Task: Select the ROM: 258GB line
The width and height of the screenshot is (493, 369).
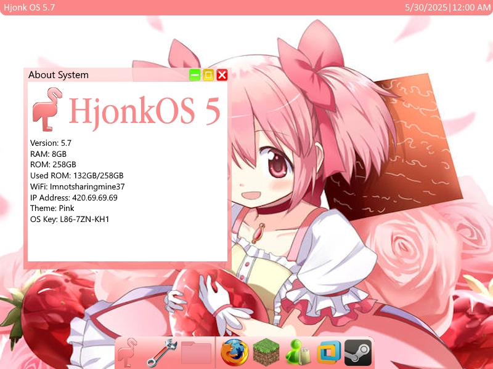Action: click(x=53, y=165)
